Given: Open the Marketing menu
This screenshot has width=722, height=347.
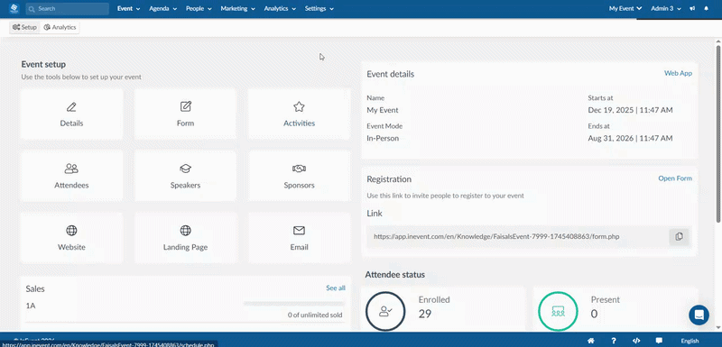Looking at the screenshot, I should (x=237, y=9).
